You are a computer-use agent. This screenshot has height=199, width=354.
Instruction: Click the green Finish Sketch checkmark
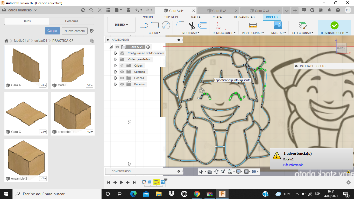(x=334, y=25)
